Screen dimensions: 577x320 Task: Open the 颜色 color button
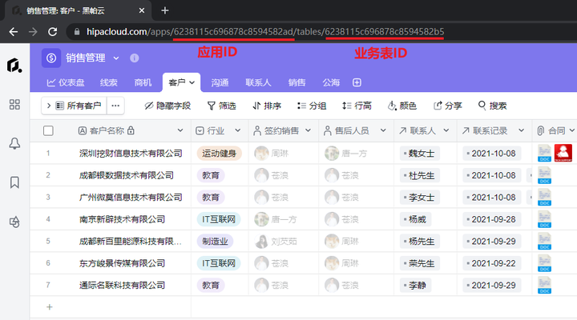(x=401, y=106)
